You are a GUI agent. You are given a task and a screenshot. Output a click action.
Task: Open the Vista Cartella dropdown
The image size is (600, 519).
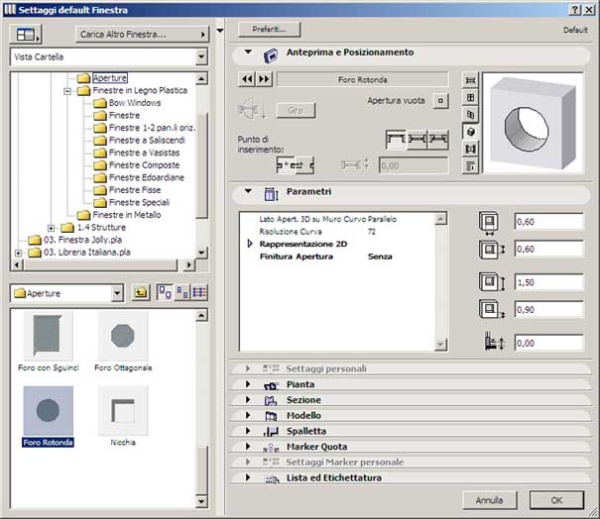(201, 57)
